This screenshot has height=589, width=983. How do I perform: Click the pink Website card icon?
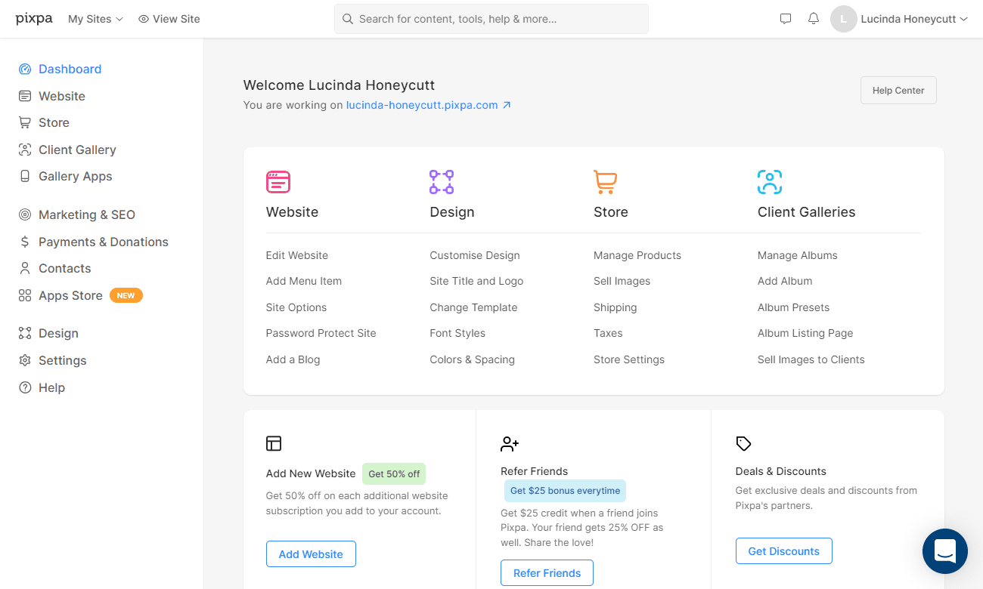[278, 182]
